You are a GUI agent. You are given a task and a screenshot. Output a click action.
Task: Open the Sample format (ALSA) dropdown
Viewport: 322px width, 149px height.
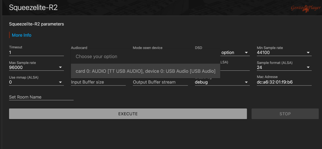(284, 67)
